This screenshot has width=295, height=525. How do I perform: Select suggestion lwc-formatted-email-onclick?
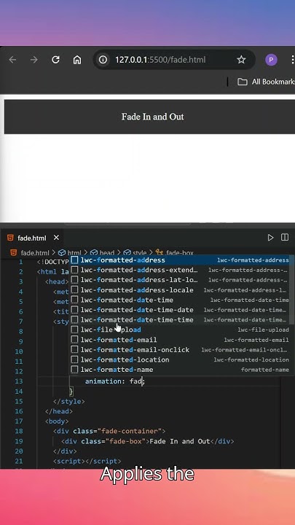click(181, 350)
